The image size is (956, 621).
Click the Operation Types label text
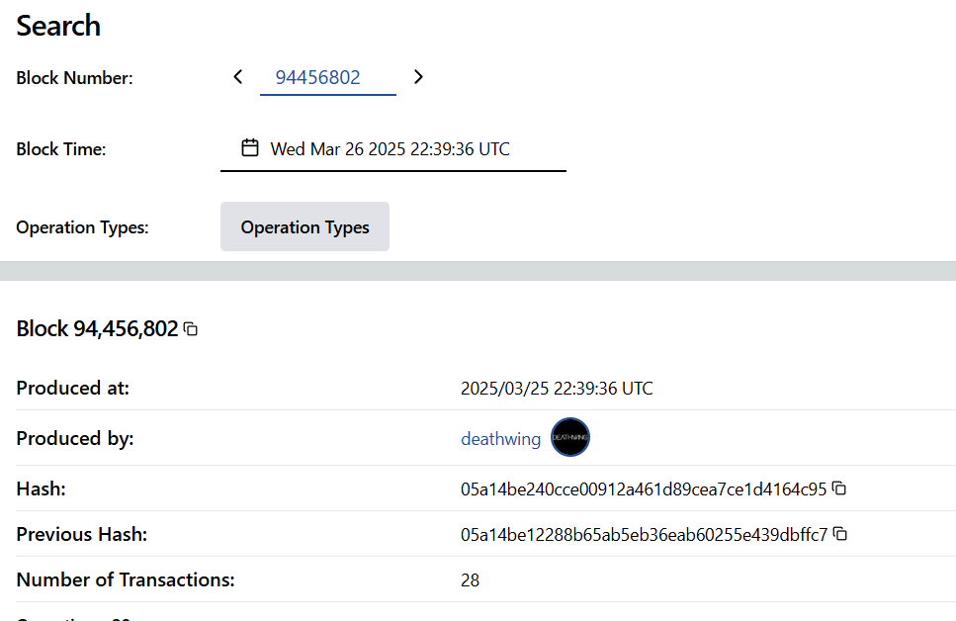pyautogui.click(x=82, y=227)
